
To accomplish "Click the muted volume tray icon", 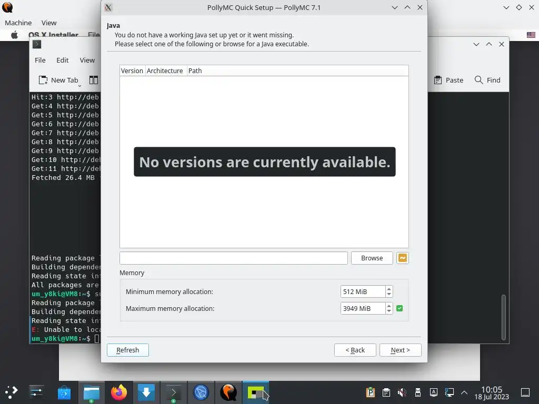I will pos(402,392).
